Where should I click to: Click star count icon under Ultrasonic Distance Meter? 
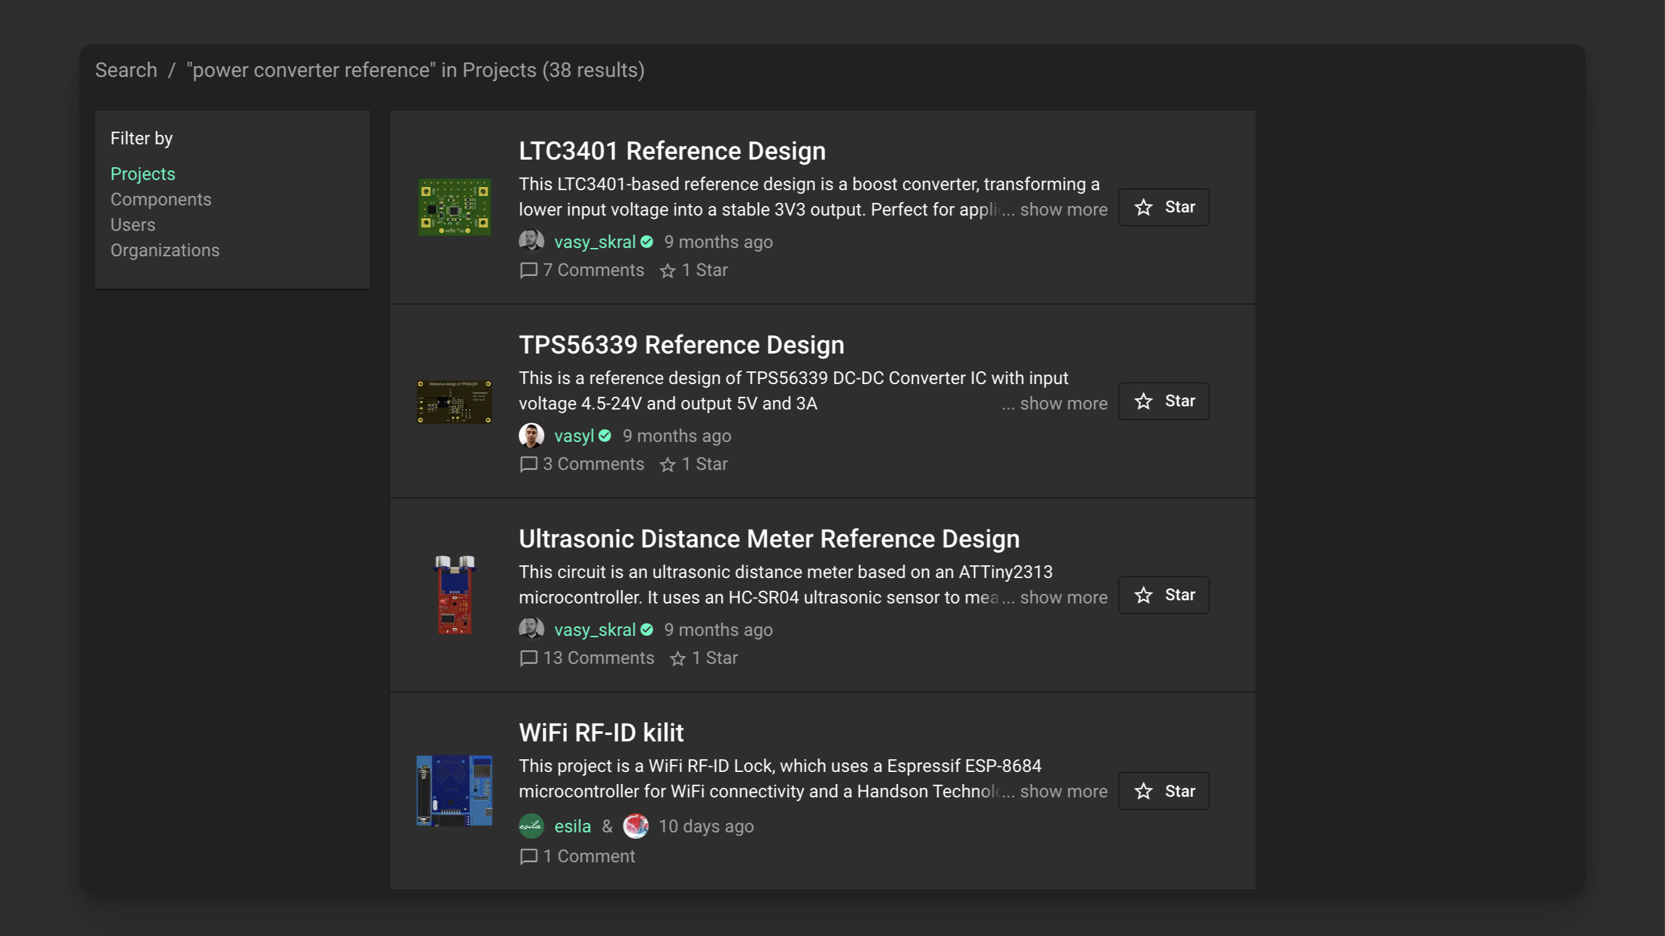click(x=678, y=658)
